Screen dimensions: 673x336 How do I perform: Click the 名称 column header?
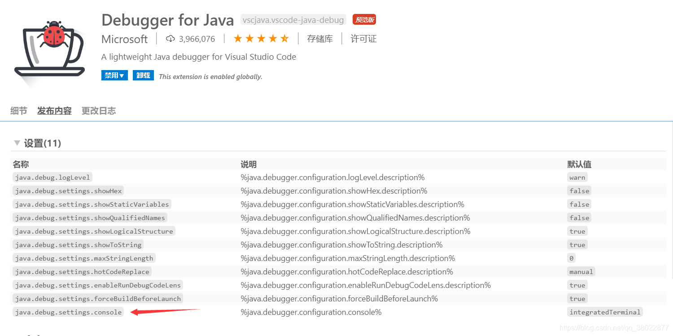click(x=21, y=164)
